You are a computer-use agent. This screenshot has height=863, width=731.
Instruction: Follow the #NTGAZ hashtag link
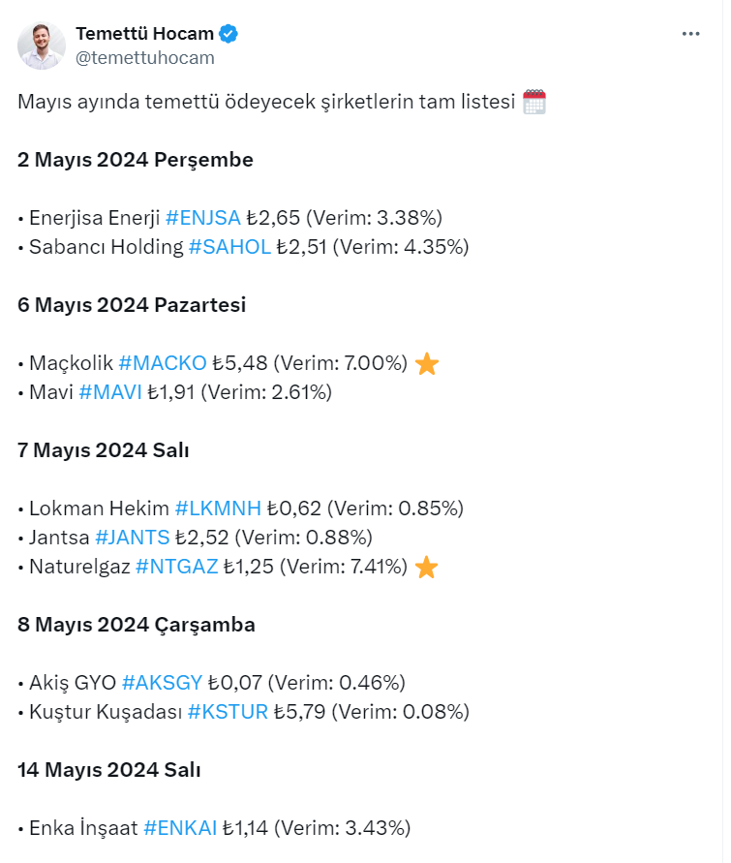tap(177, 567)
